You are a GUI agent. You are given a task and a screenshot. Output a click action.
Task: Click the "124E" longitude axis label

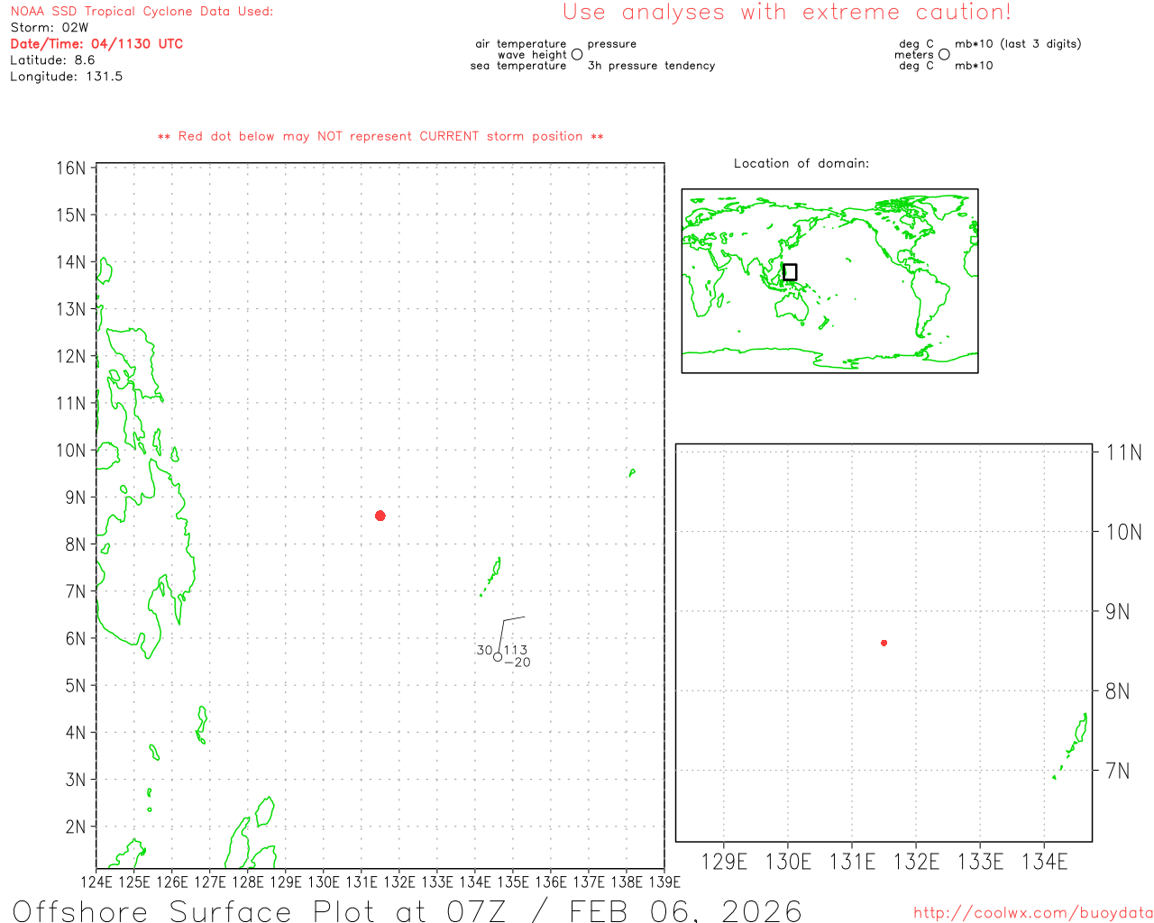(x=96, y=882)
